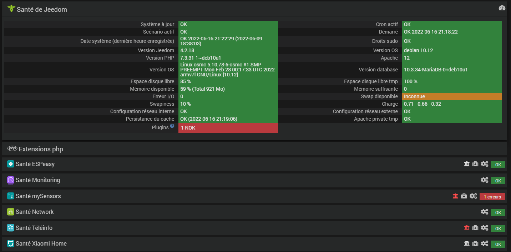Click the Xiaomi Home plugin logo icon
The height and width of the screenshot is (252, 511).
tap(11, 243)
